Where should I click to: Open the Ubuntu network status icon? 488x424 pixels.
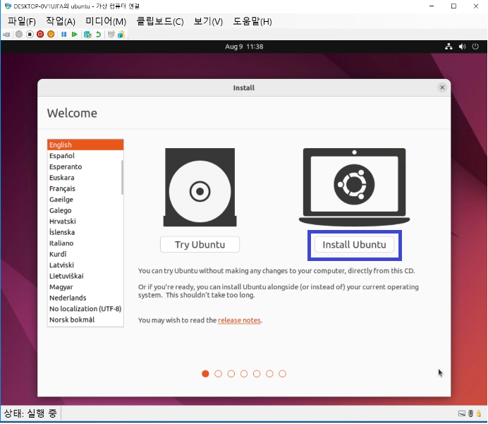[449, 47]
